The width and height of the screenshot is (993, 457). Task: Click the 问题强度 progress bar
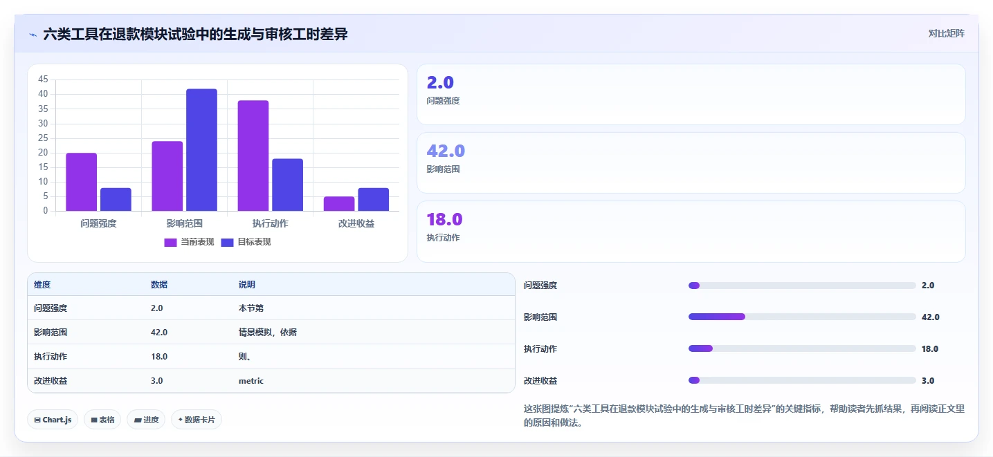(x=802, y=286)
